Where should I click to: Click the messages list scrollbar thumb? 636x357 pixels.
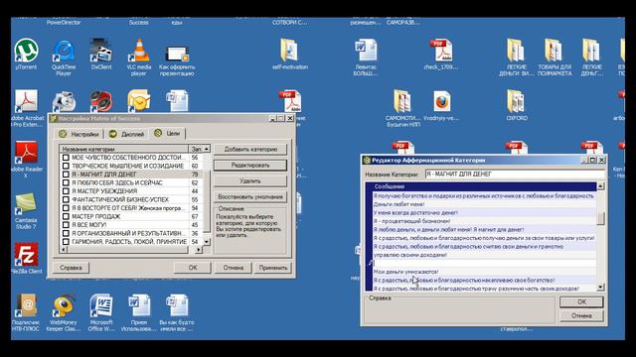[x=600, y=218]
